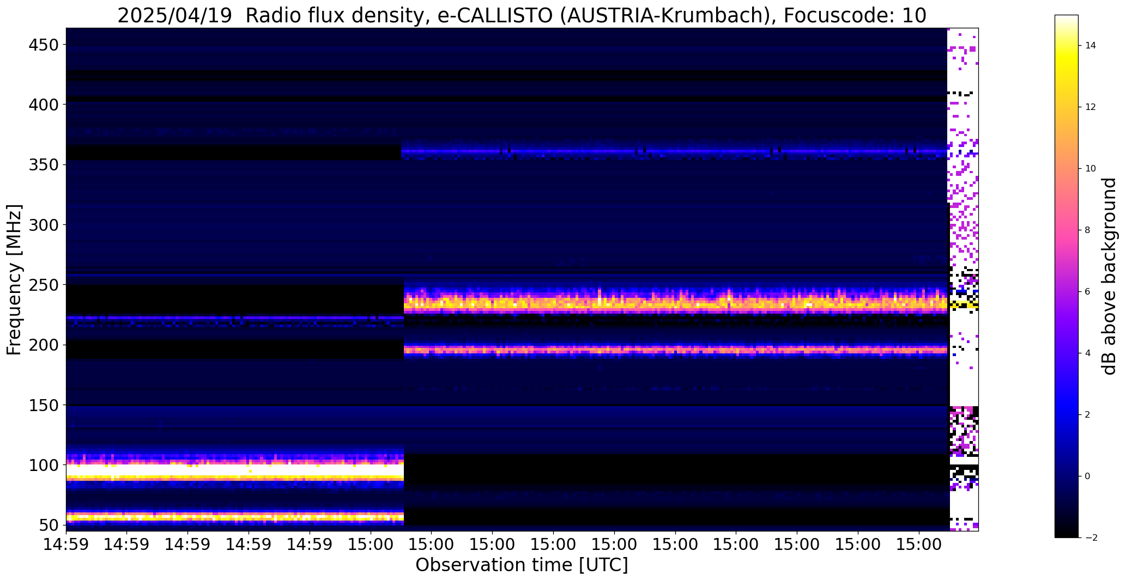Click the plot title mentioning e-CALLISTO AUSTRIA-Krumbach

click(522, 15)
